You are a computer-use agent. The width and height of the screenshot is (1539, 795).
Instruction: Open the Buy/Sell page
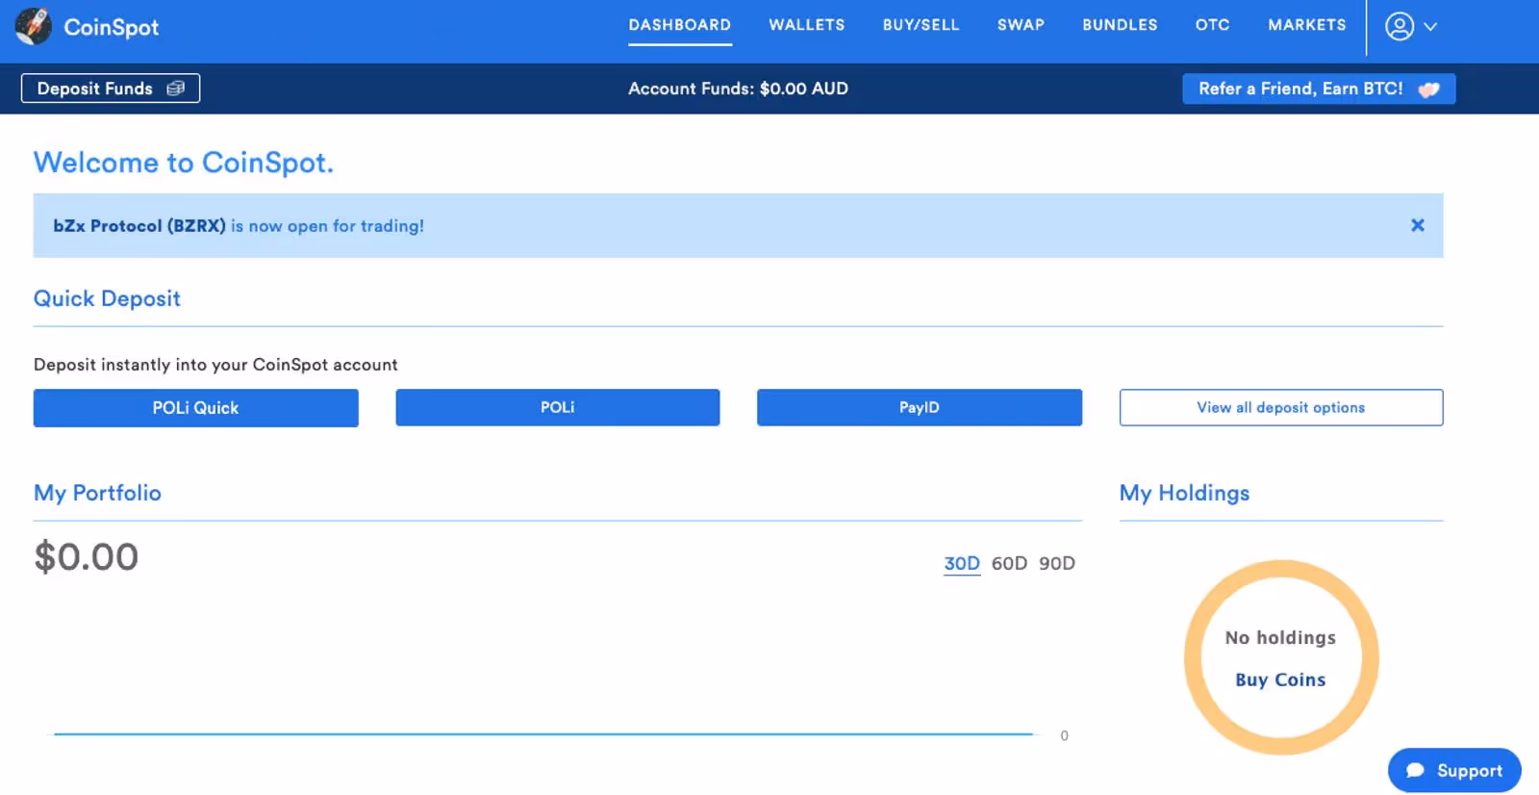[921, 25]
